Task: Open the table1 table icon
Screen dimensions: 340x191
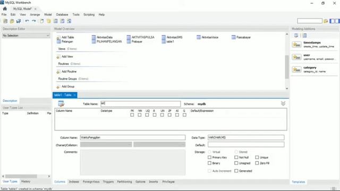Action: tap(164, 41)
